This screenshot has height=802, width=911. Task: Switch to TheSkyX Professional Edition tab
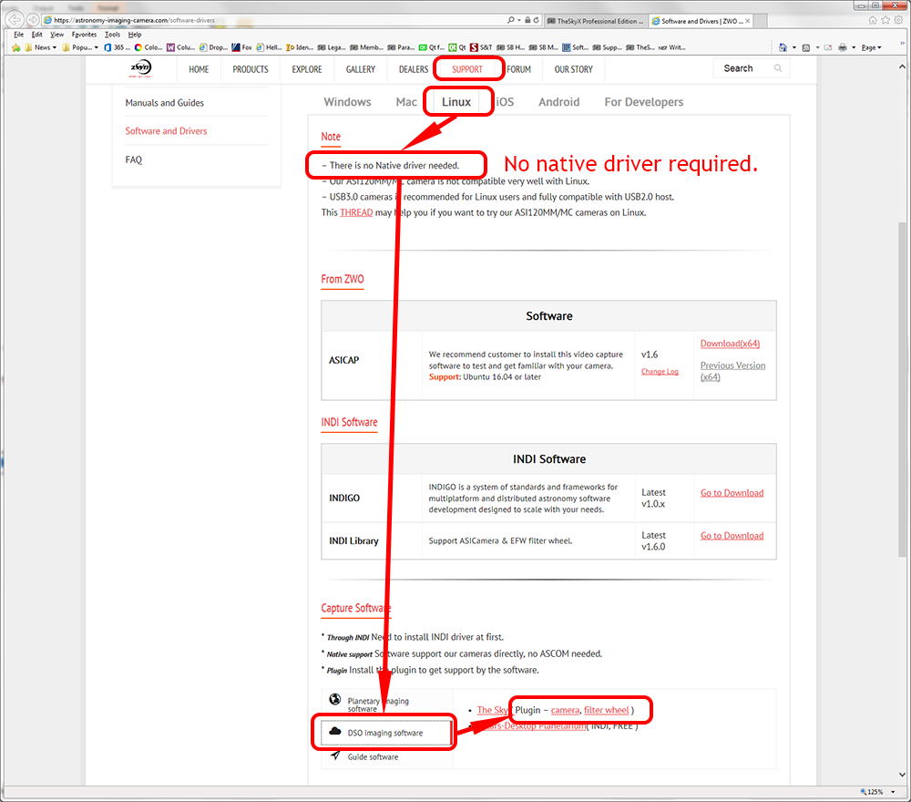coord(596,21)
